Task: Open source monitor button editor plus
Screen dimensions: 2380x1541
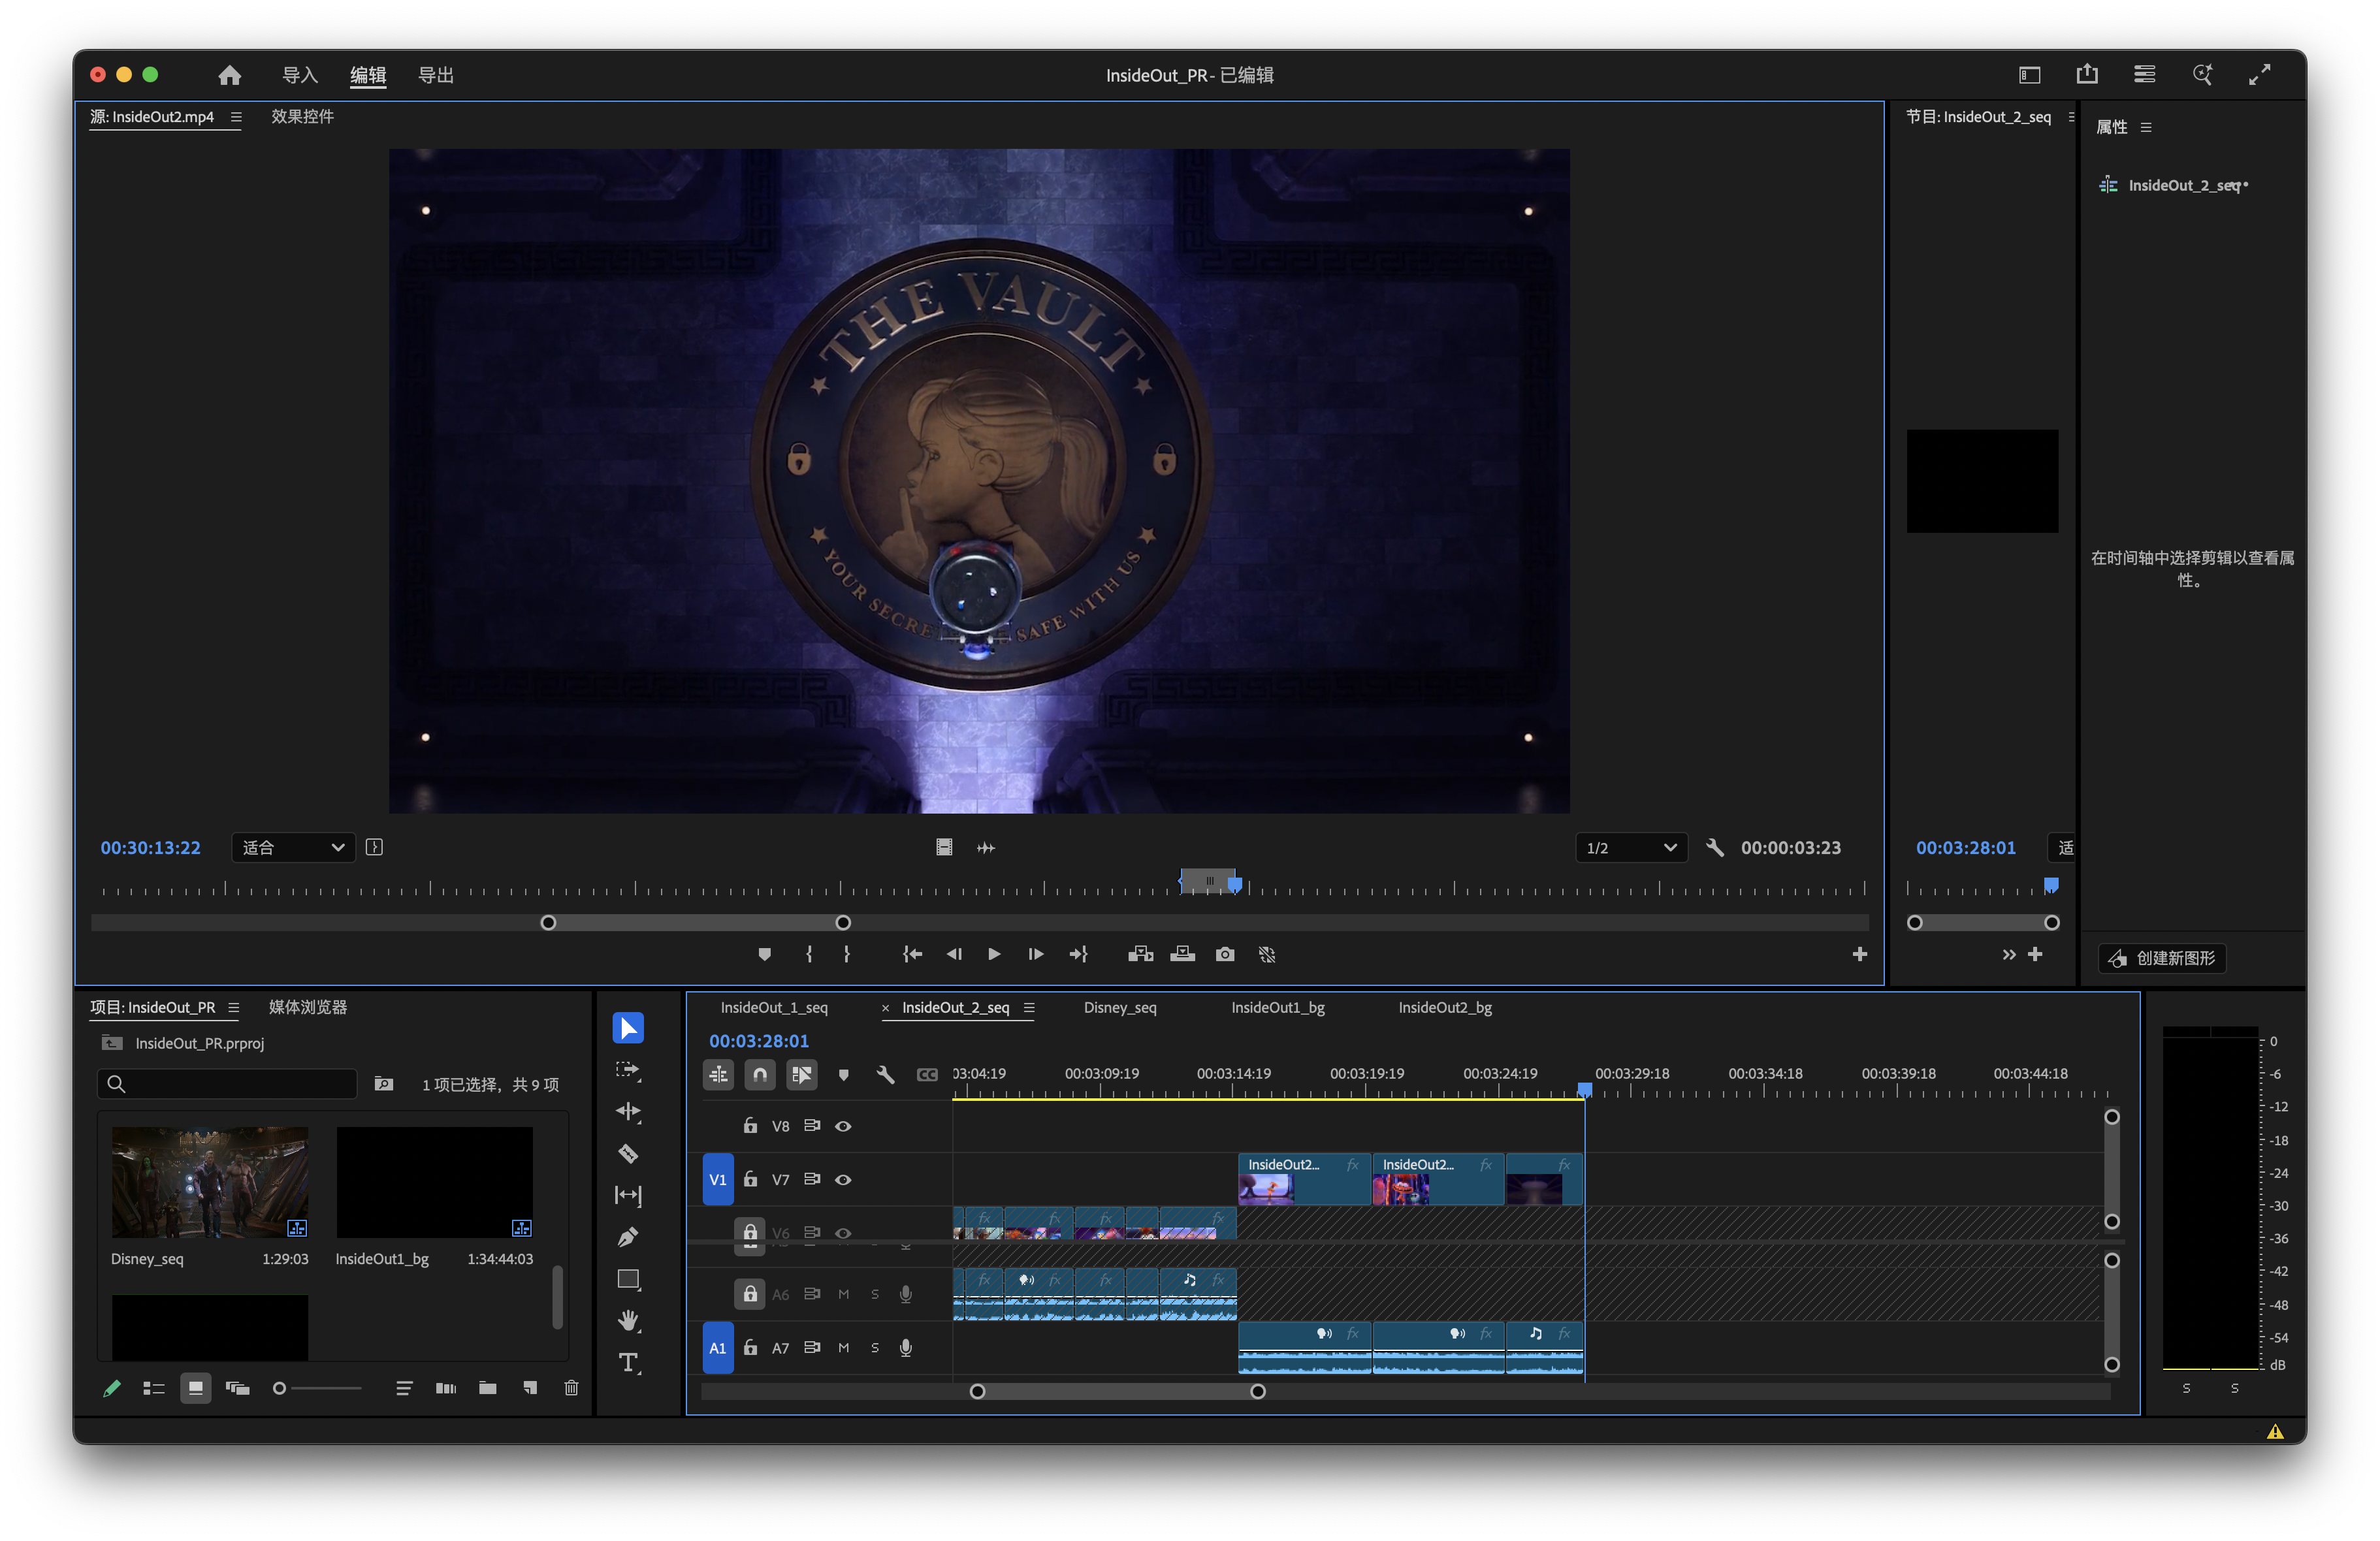Action: click(x=1859, y=954)
